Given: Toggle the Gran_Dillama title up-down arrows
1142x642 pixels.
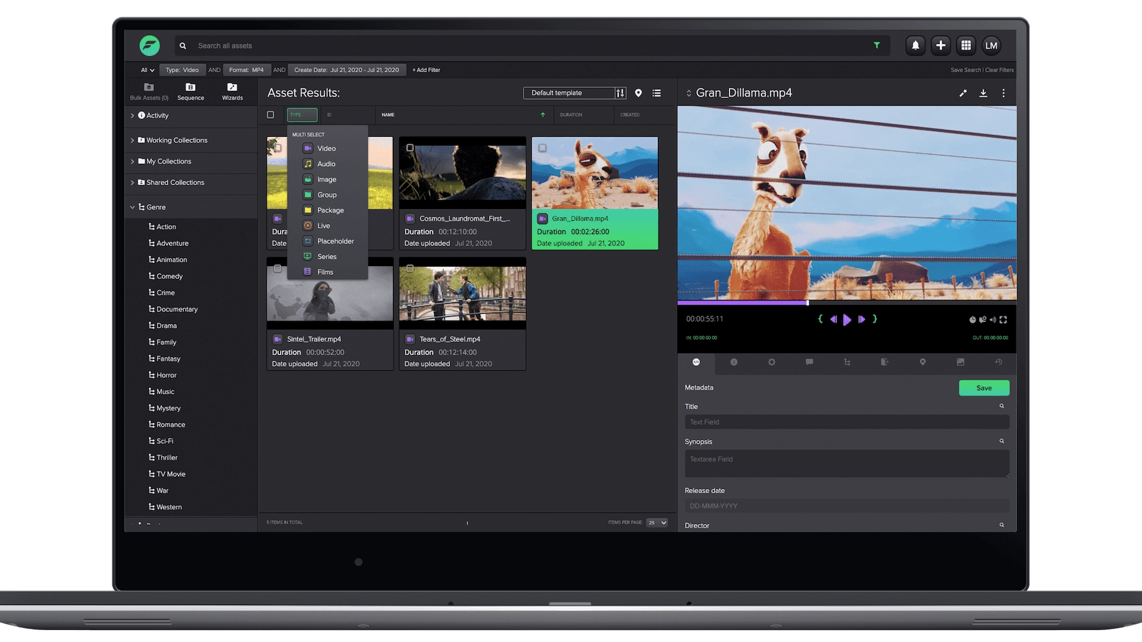Looking at the screenshot, I should [689, 93].
